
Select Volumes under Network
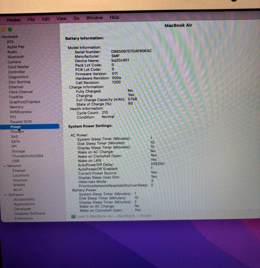pos(20,180)
